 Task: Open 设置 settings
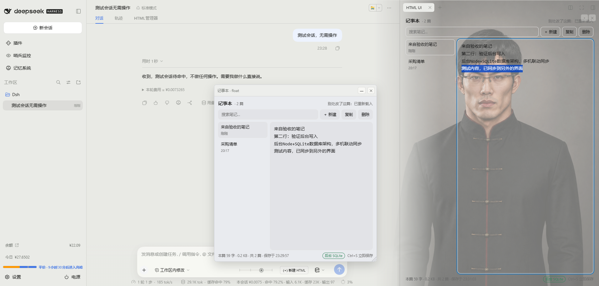[x=13, y=277]
